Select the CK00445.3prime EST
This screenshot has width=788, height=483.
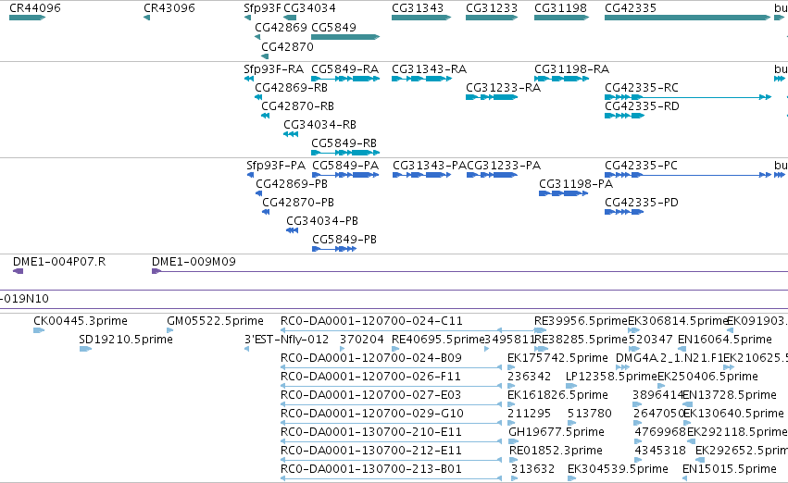(x=39, y=330)
